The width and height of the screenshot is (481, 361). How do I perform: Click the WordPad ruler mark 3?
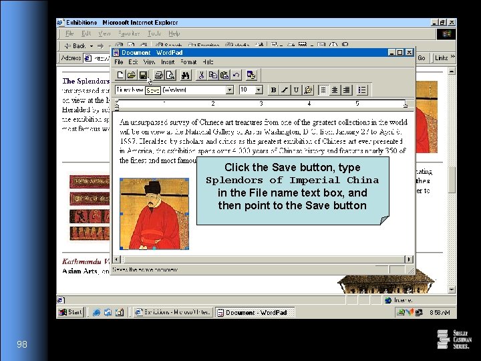click(x=261, y=104)
